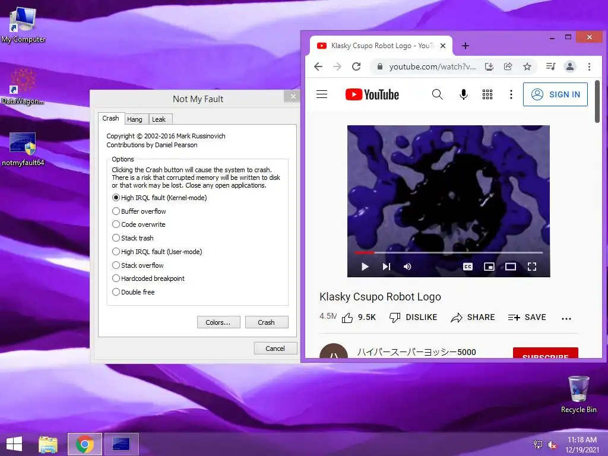Seek on the video progress bar
This screenshot has height=456, width=608.
[x=448, y=252]
